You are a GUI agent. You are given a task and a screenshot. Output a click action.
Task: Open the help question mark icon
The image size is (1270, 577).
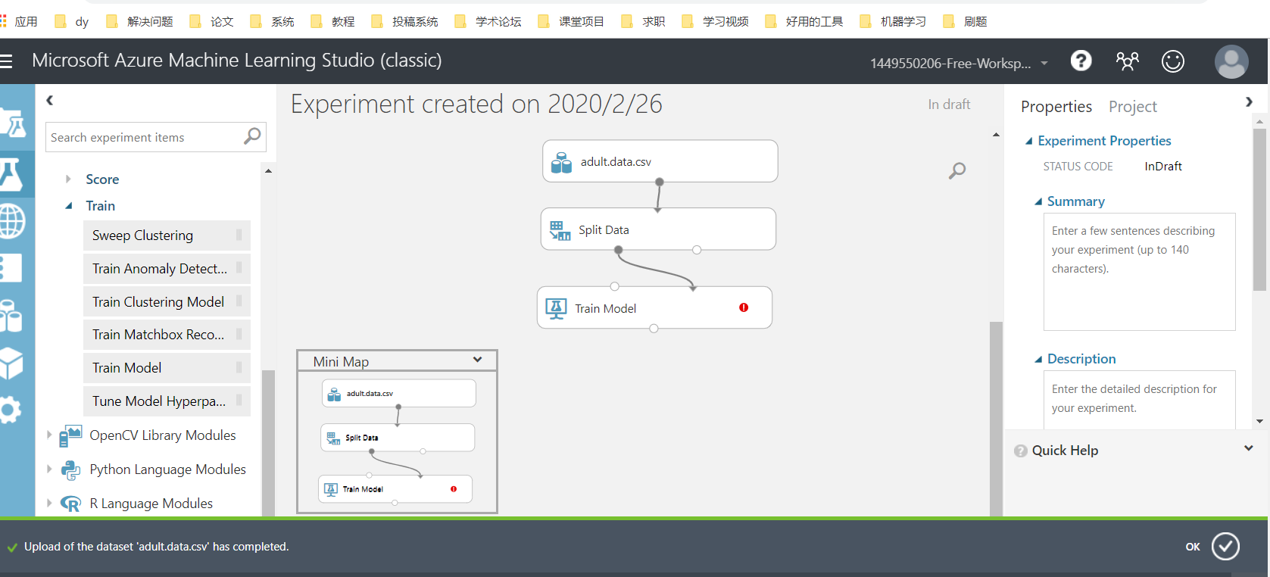pos(1081,61)
